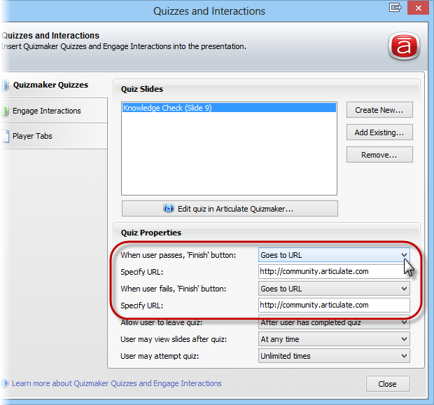Image resolution: width=434 pixels, height=405 pixels.
Task: Expand the Allow user to leave quiz dropdown
Action: (x=334, y=322)
